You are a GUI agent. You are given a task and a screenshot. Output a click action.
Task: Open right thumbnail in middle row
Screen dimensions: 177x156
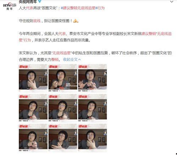(93, 108)
